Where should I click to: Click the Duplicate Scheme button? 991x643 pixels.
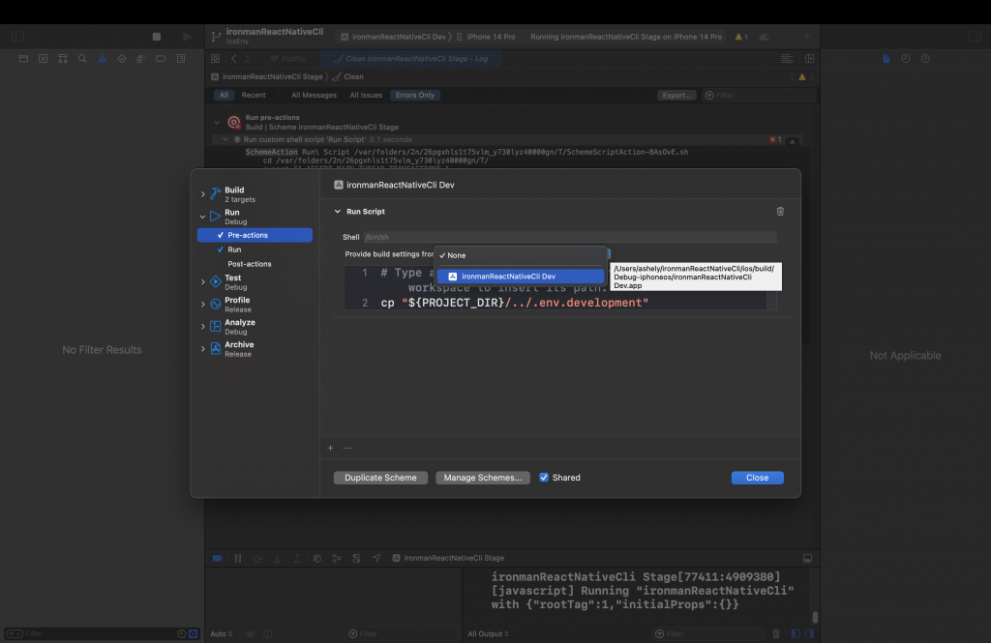(x=380, y=478)
